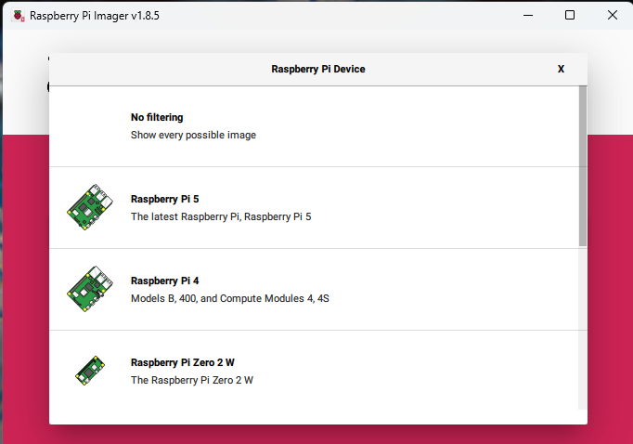Click 'The Raspberry Pi Zero 2 W' description
This screenshot has width=633, height=444.
tap(192, 380)
